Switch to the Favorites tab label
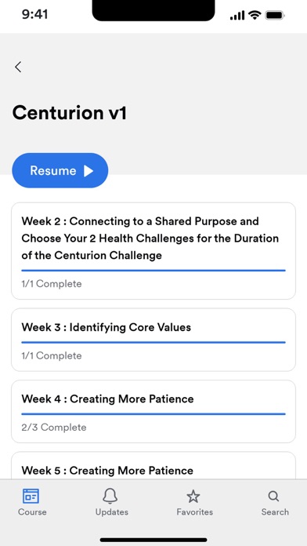Viewport: 307px width, 546px height. (x=195, y=511)
